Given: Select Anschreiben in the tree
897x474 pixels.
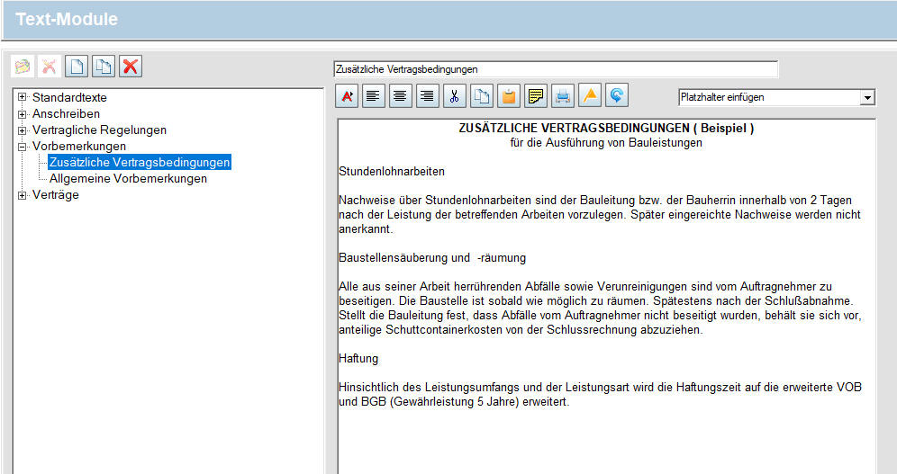Looking at the screenshot, I should [66, 113].
